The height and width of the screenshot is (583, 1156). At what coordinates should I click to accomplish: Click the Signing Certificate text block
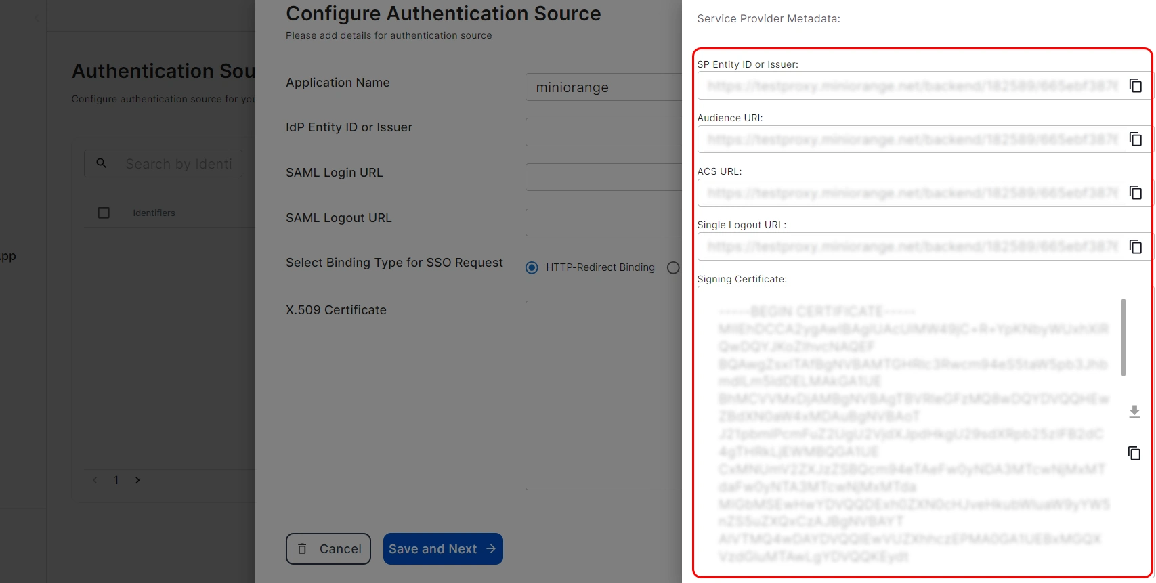(914, 434)
